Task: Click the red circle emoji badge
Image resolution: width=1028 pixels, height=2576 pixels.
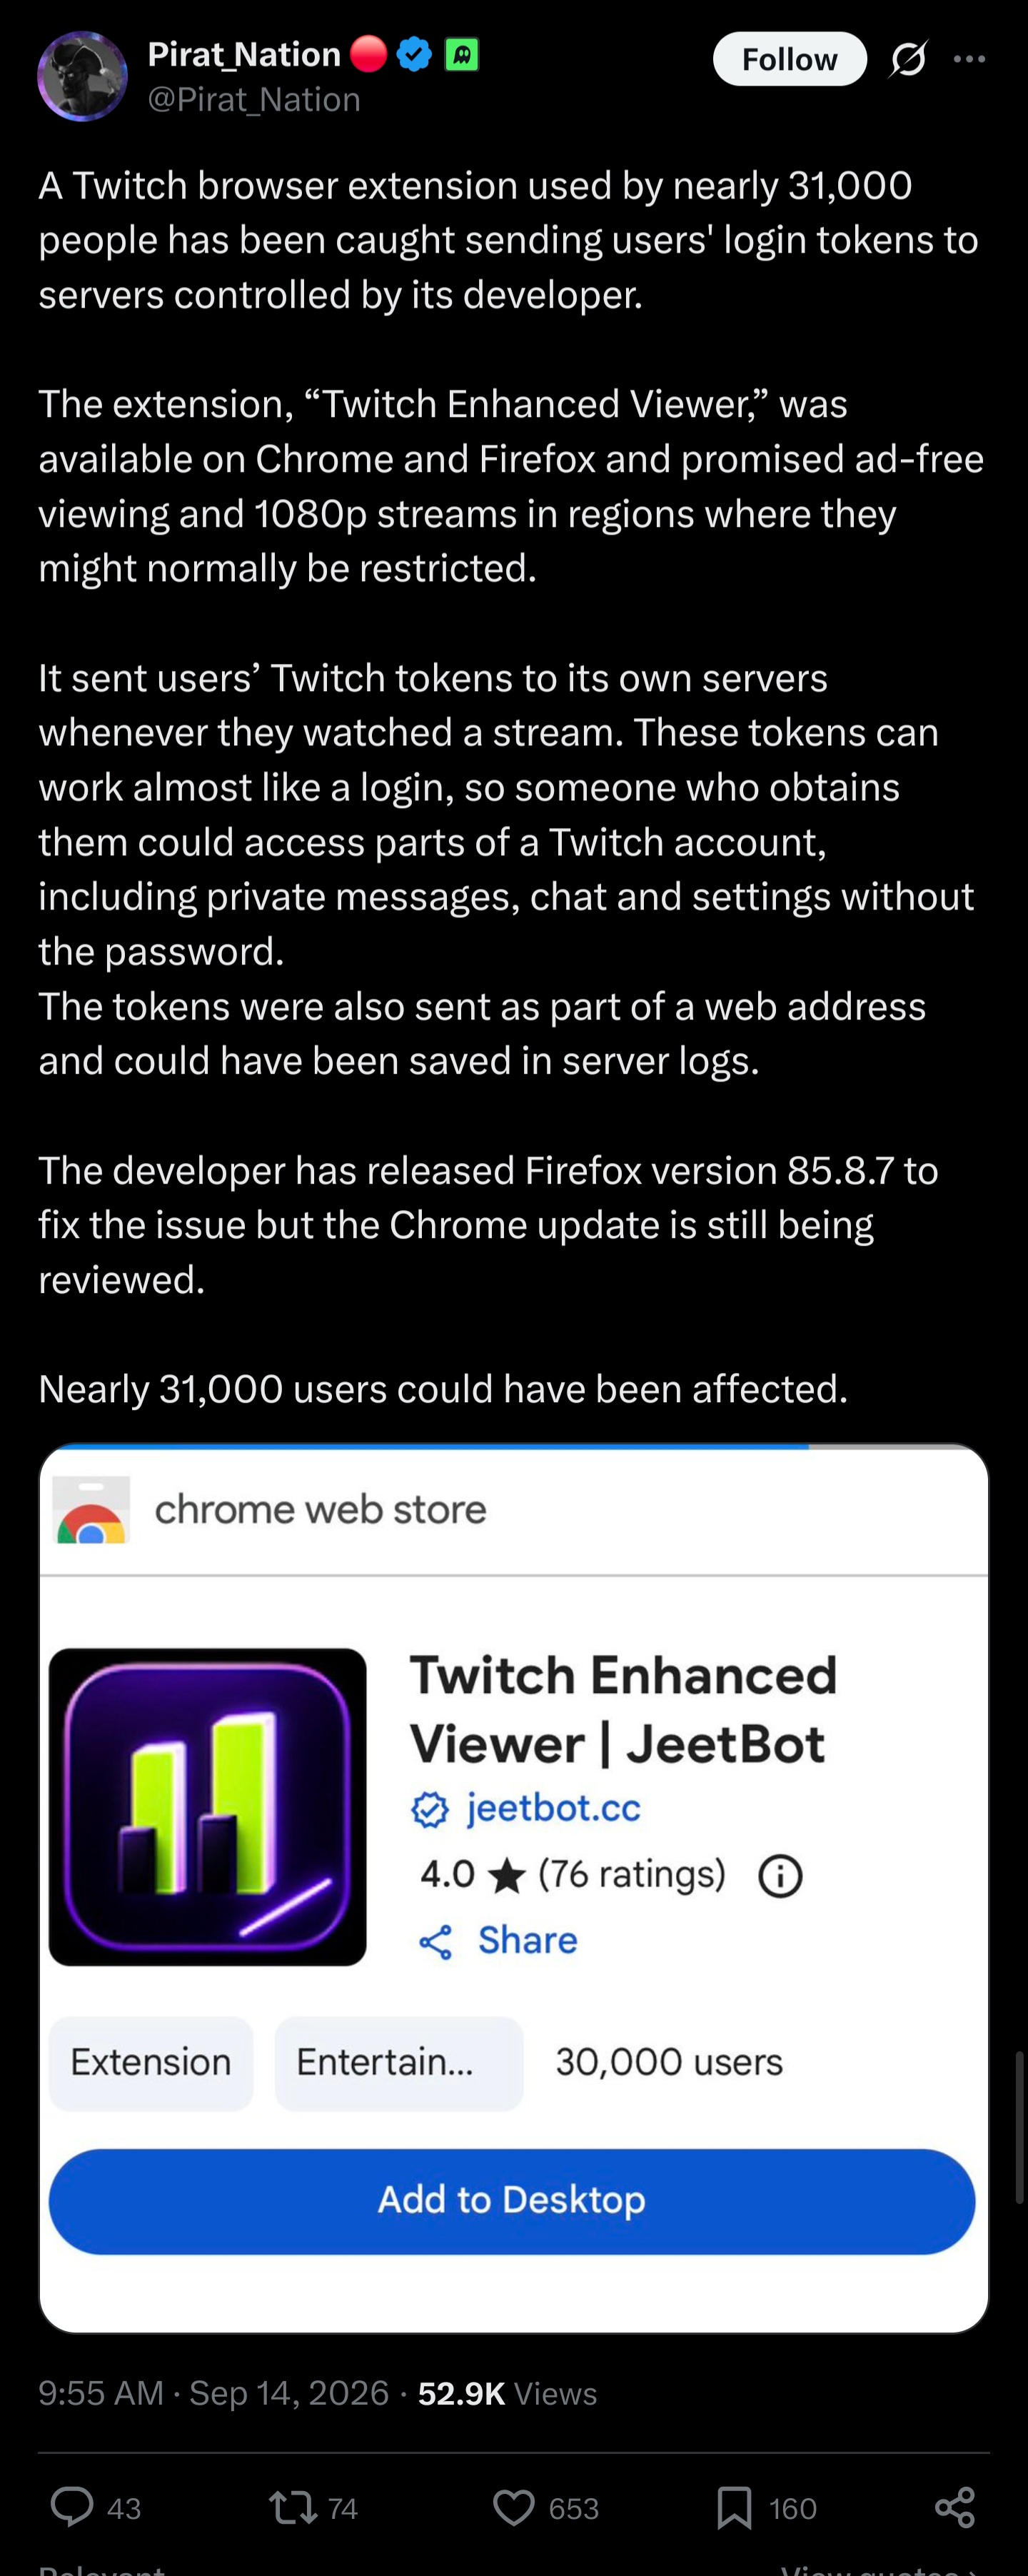Action: click(x=368, y=54)
